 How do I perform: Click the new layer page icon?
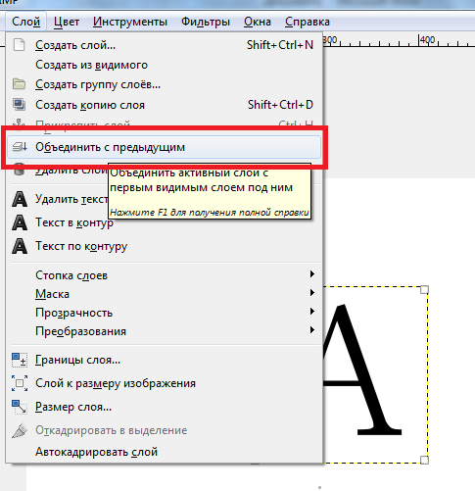tap(19, 45)
